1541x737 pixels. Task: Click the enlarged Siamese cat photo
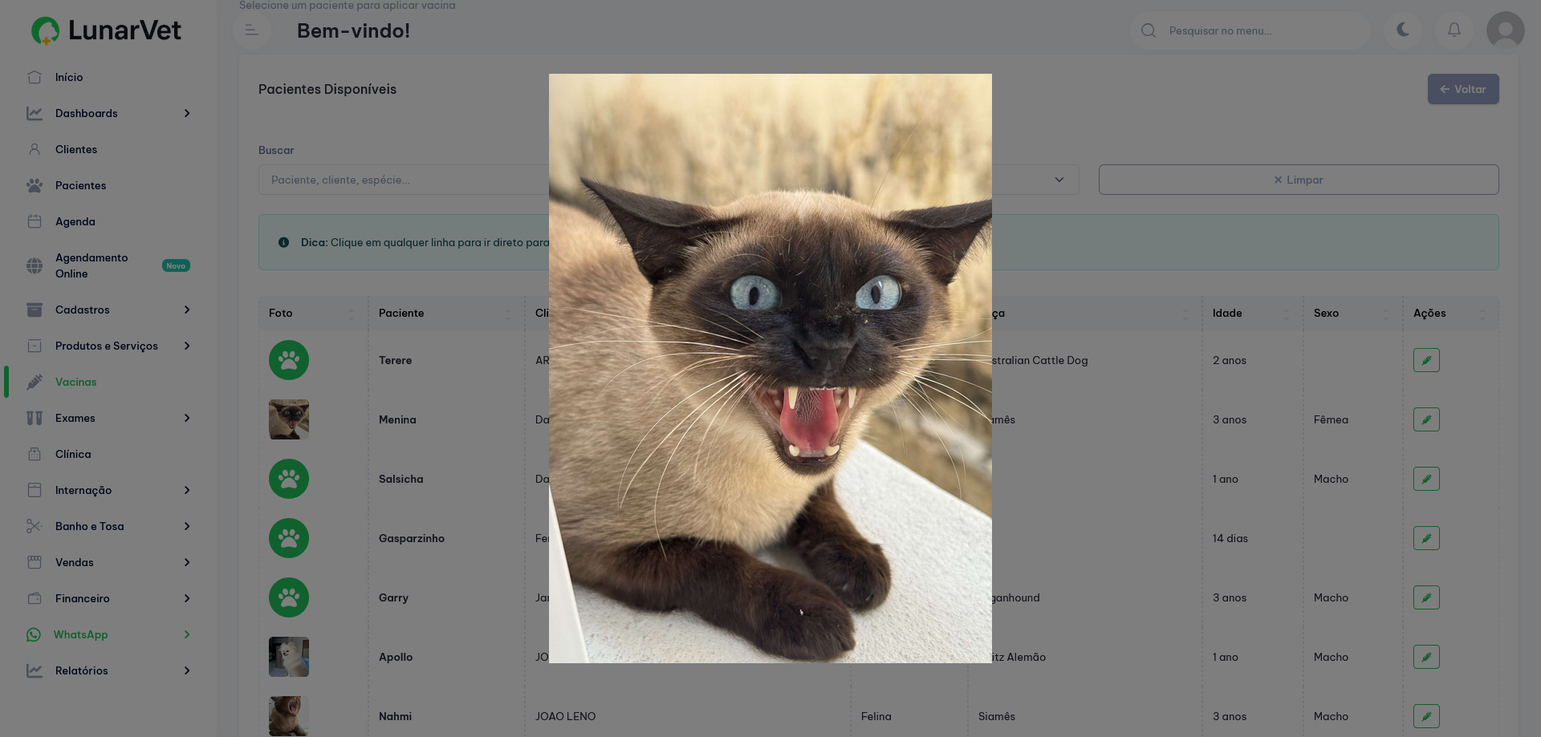click(770, 368)
